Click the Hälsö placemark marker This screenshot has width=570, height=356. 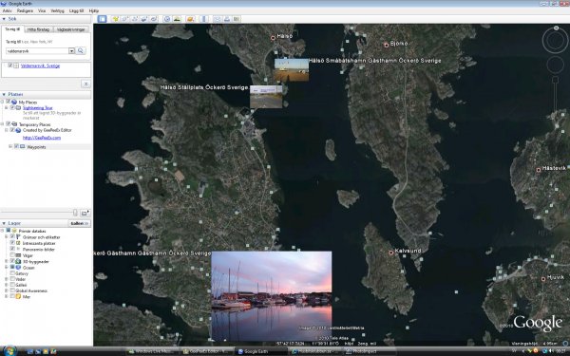(273, 37)
